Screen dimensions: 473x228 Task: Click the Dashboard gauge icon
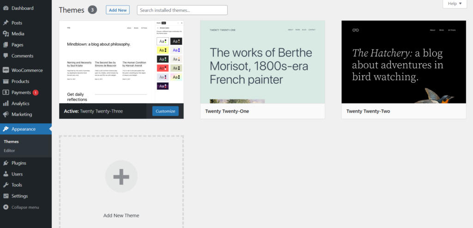click(6, 8)
